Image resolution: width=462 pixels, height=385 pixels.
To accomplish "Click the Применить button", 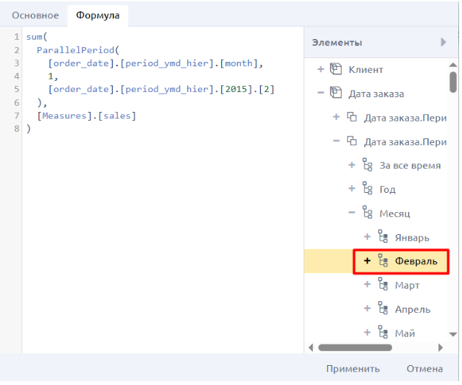I will point(353,369).
